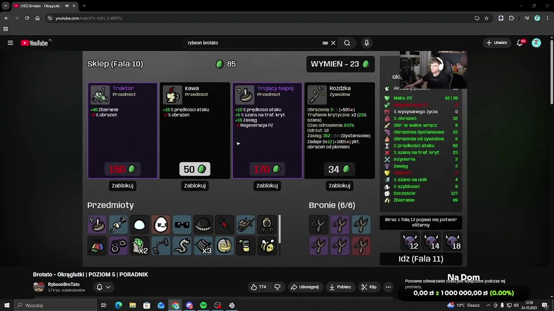Expand the YouTube hamburger guide menu
The image size is (554, 311).
pyautogui.click(x=10, y=43)
